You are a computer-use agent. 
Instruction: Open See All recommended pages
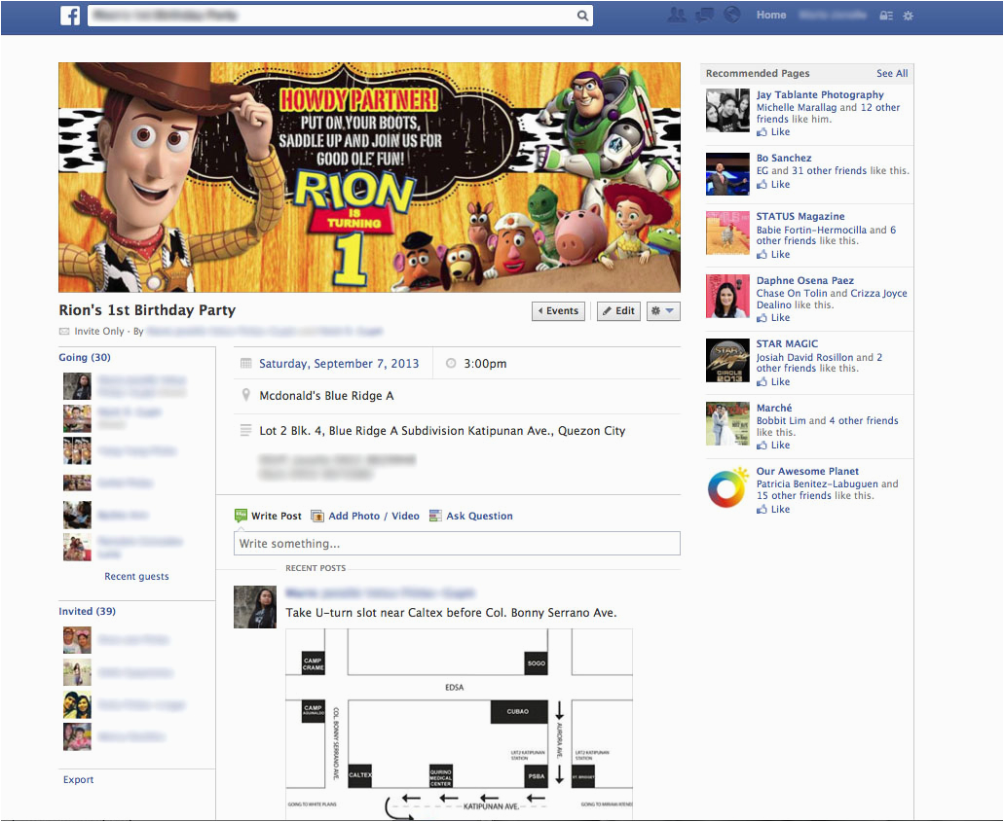pyautogui.click(x=892, y=73)
